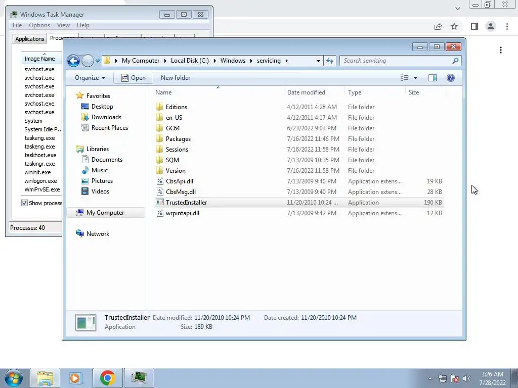Select the TrustedInstaller application icon in list
Screen dimensions: 518x388
160,202
